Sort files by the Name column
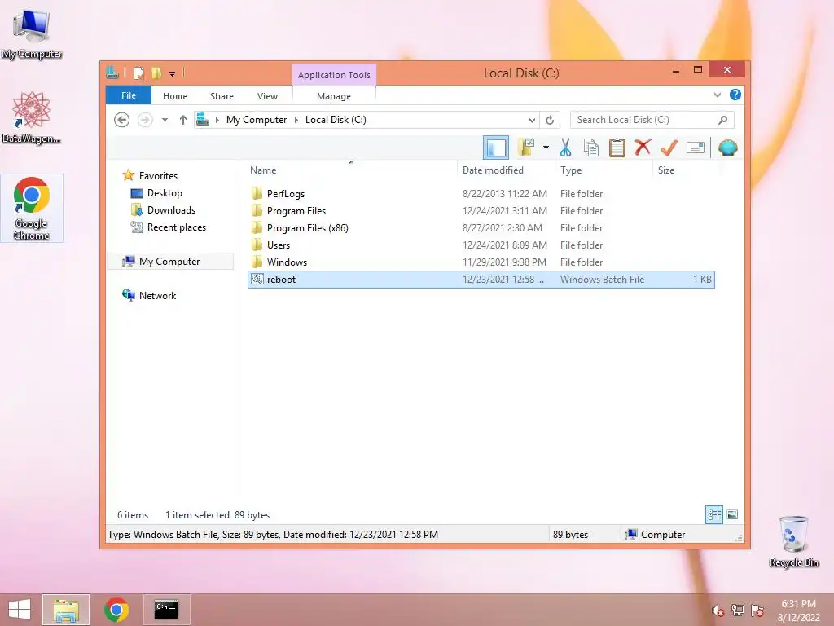Viewport: 834px width, 626px height. pos(351,170)
